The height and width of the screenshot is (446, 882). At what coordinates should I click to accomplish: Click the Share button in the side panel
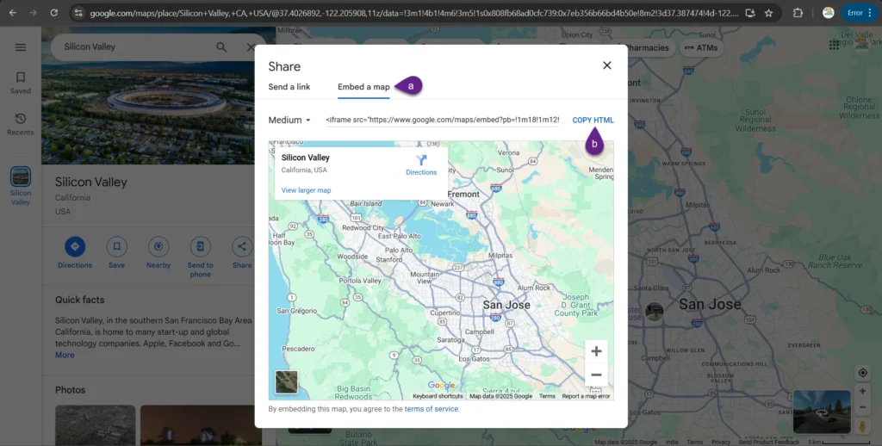242,253
